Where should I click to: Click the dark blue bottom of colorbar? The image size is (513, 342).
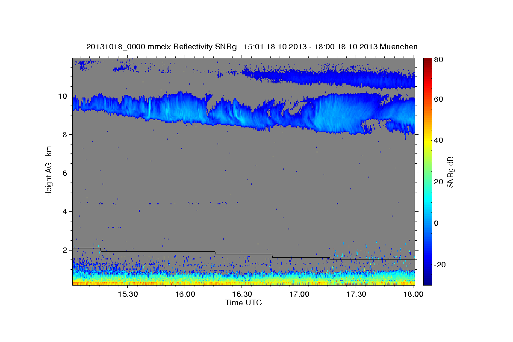[x=427, y=280]
